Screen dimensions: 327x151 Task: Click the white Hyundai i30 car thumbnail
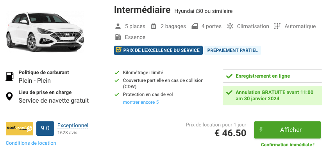point(45,32)
